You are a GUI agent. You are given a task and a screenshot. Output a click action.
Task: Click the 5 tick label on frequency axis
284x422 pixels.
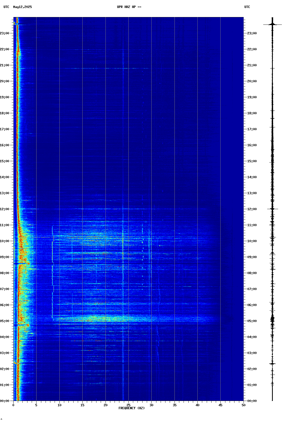click(x=36, y=405)
